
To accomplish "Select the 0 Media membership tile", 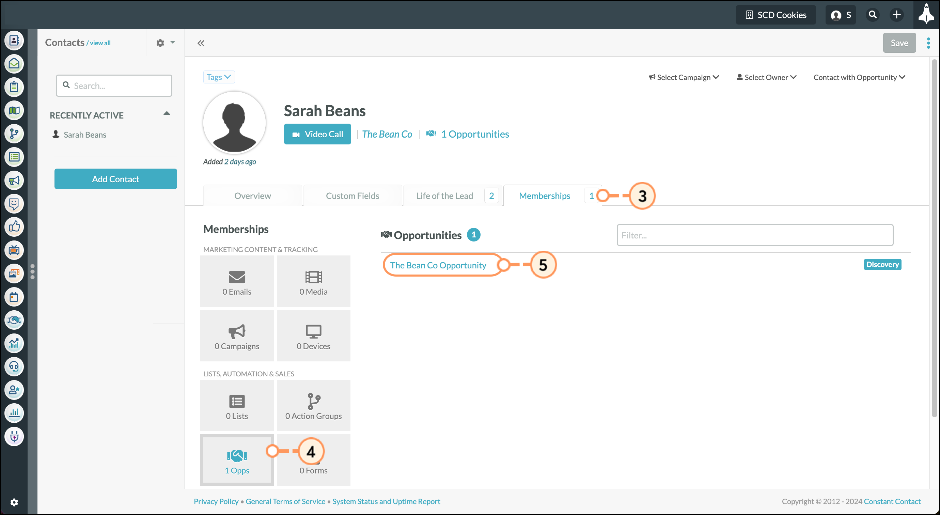I will 313,281.
